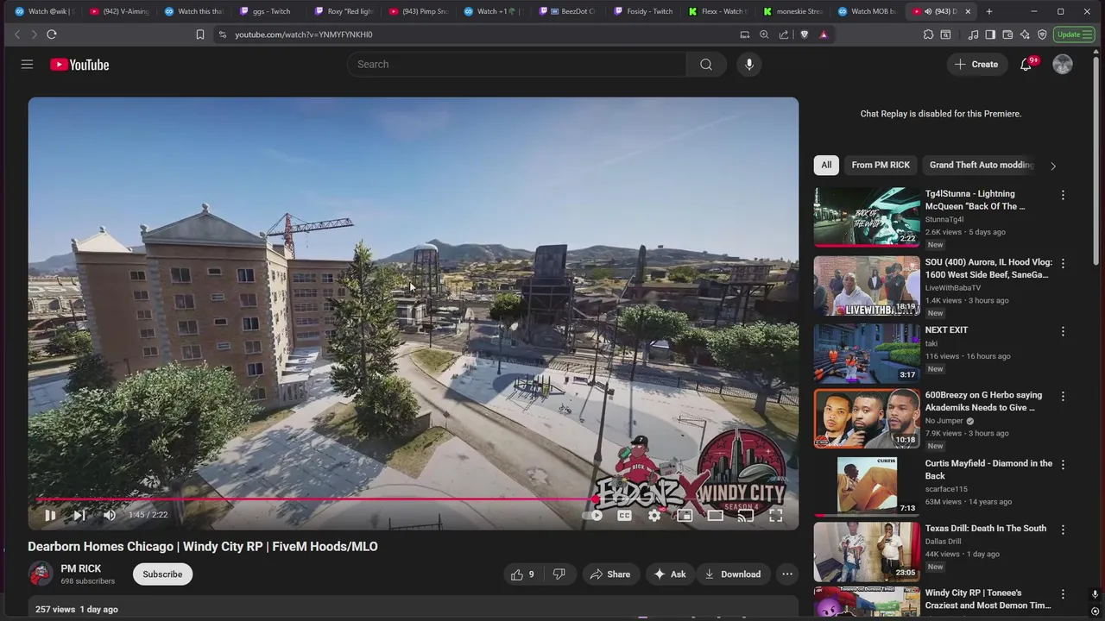Open Curtis Mayfield Diamond in the Back title
The image size is (1105, 621).
pyautogui.click(x=988, y=469)
